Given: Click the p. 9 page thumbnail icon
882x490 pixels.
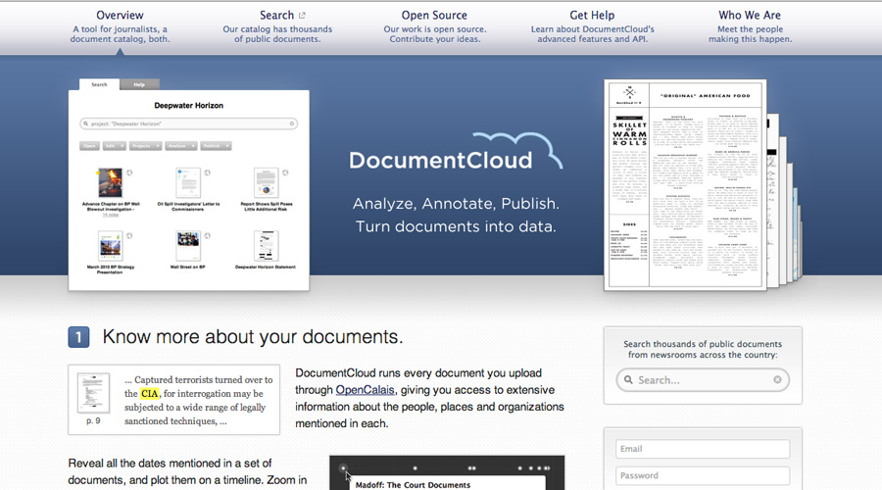Looking at the screenshot, I should tap(93, 393).
